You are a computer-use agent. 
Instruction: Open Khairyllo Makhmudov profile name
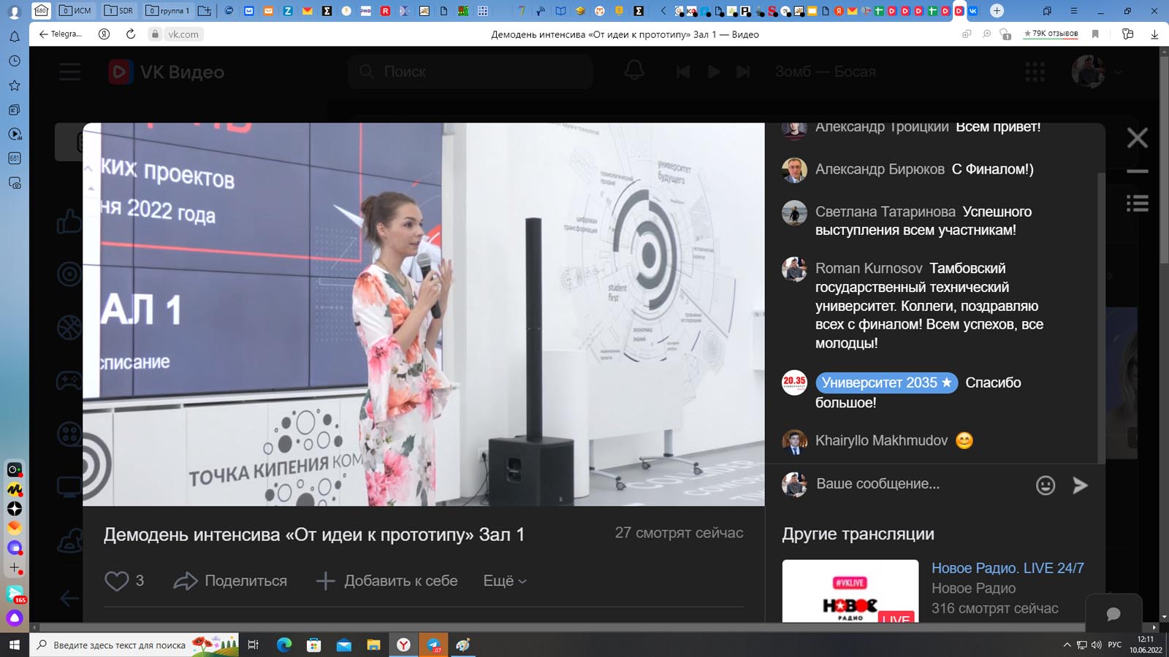(881, 441)
